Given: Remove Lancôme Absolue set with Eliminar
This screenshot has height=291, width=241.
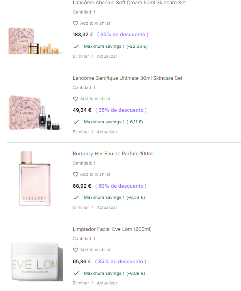Looking at the screenshot, I should [x=81, y=56].
